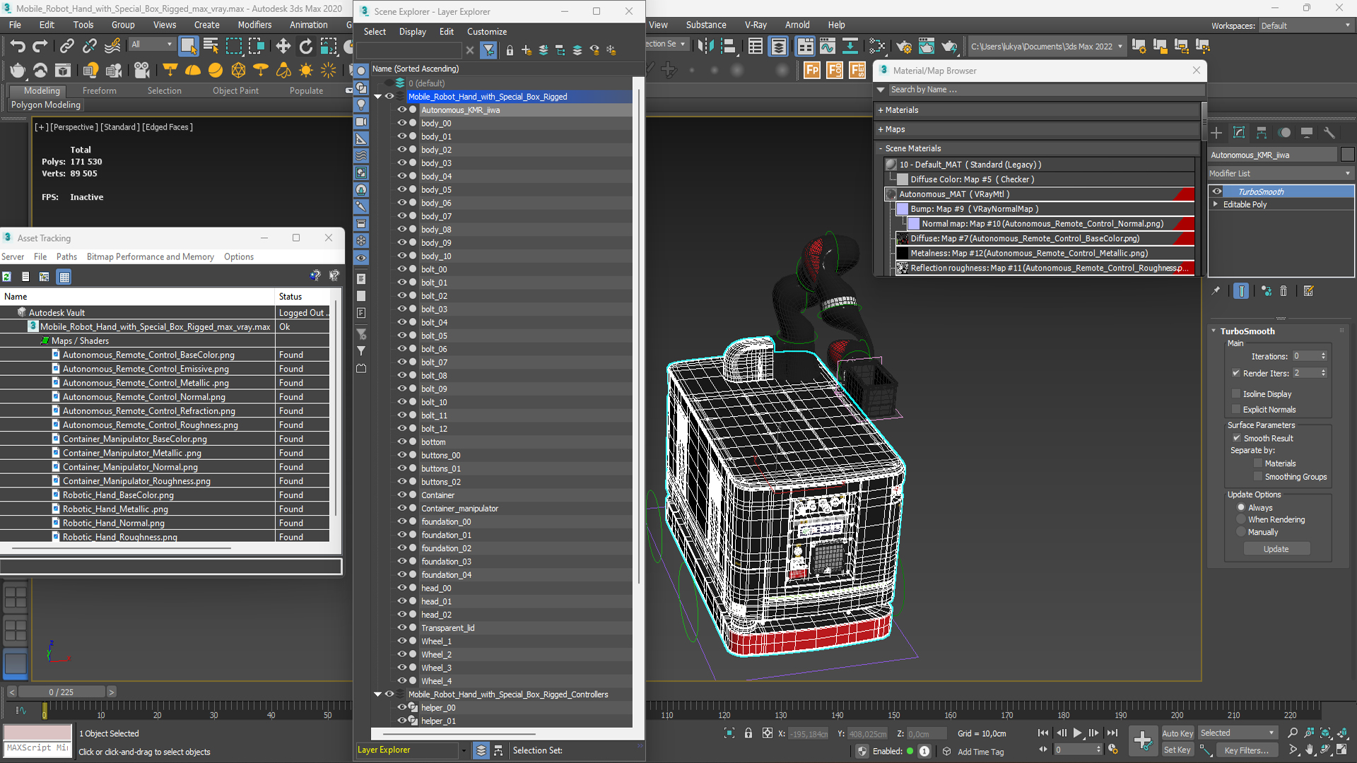Click the Select Object tool
Screen dimensions: 1357x763
[x=188, y=47]
